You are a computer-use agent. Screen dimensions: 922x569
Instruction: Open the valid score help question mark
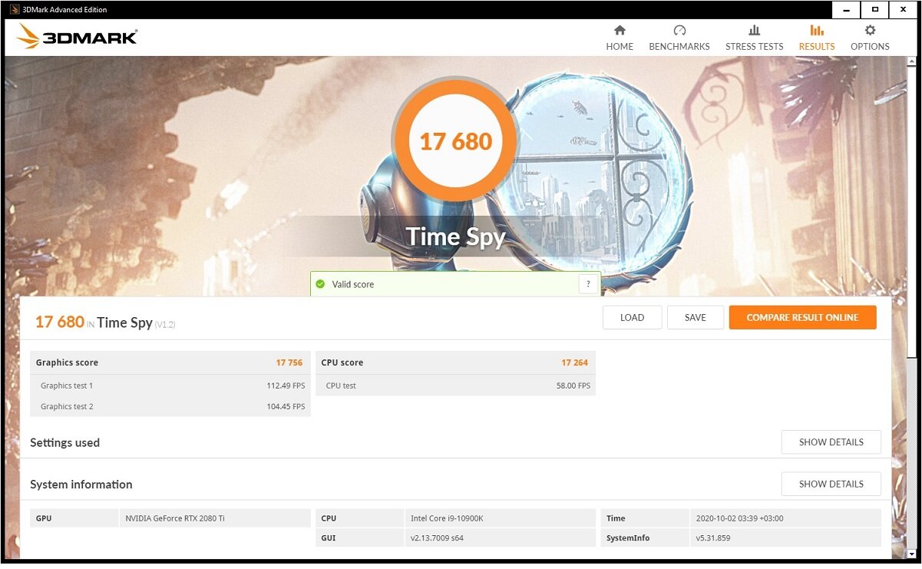pos(588,284)
